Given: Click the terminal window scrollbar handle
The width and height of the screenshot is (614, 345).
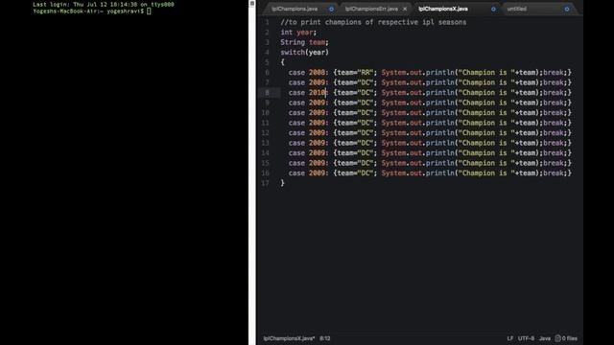Looking at the screenshot, I should click(x=252, y=4).
